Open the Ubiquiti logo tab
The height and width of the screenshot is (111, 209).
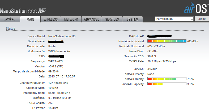click(10, 19)
